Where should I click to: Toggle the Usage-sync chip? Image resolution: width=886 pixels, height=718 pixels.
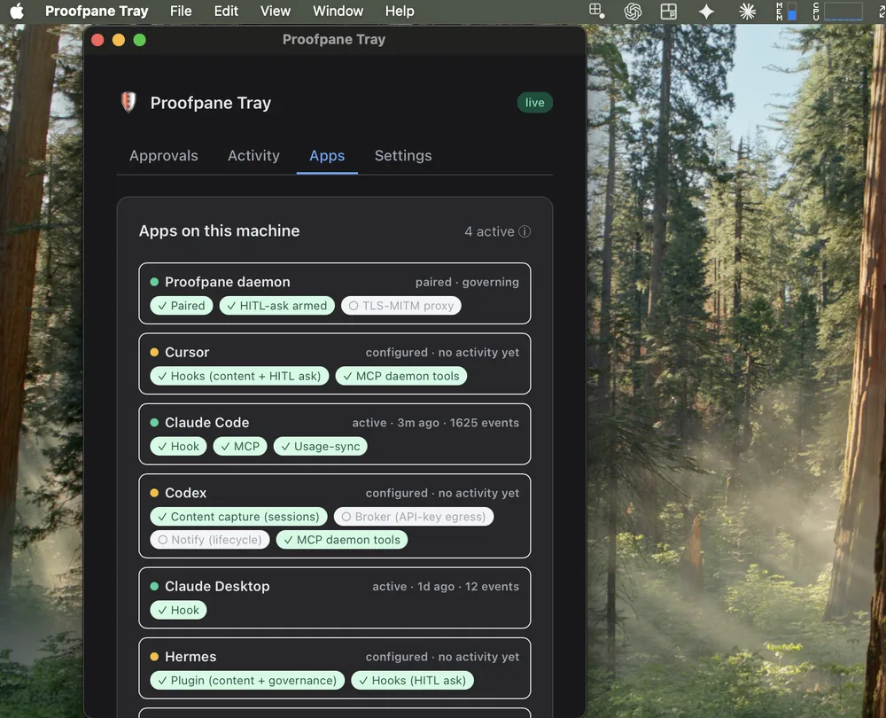point(321,446)
